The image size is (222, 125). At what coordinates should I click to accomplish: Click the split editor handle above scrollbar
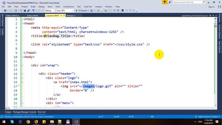tap(215, 19)
